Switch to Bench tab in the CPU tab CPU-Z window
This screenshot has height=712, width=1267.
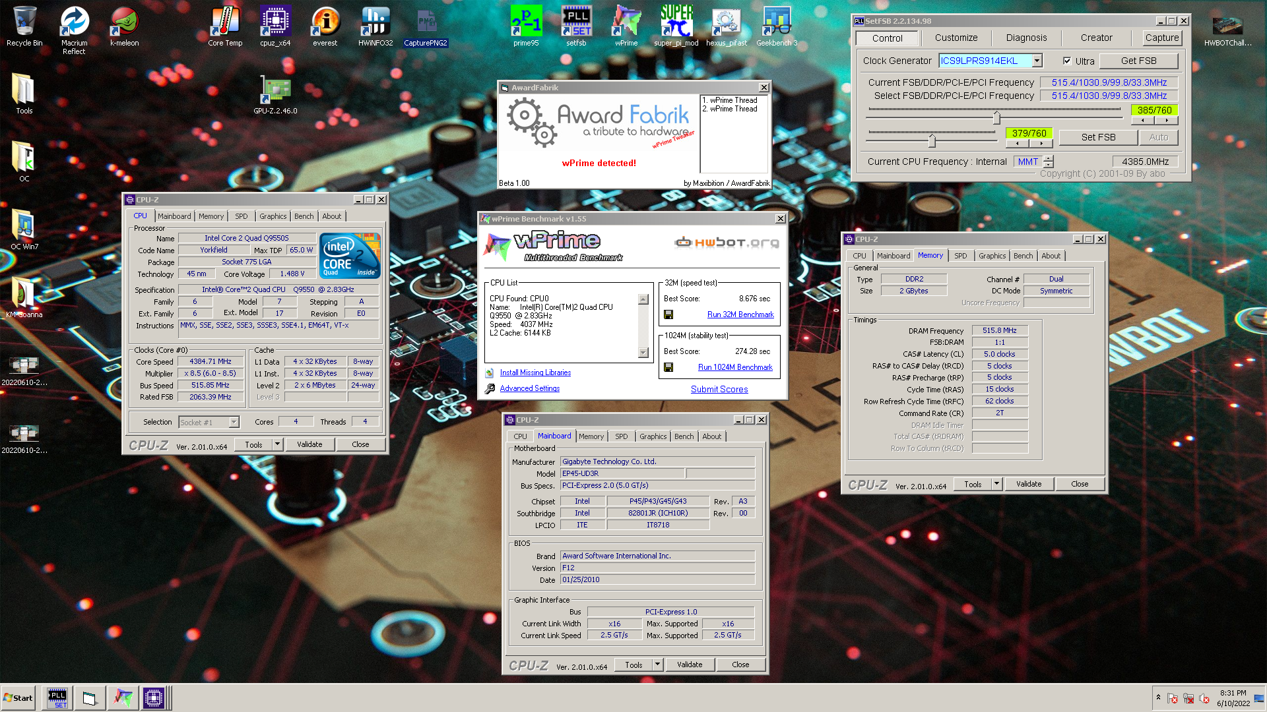pyautogui.click(x=304, y=216)
